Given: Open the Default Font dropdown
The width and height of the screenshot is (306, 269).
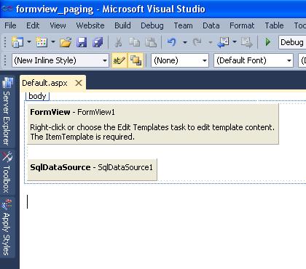Looking at the screenshot, I should tap(254, 60).
